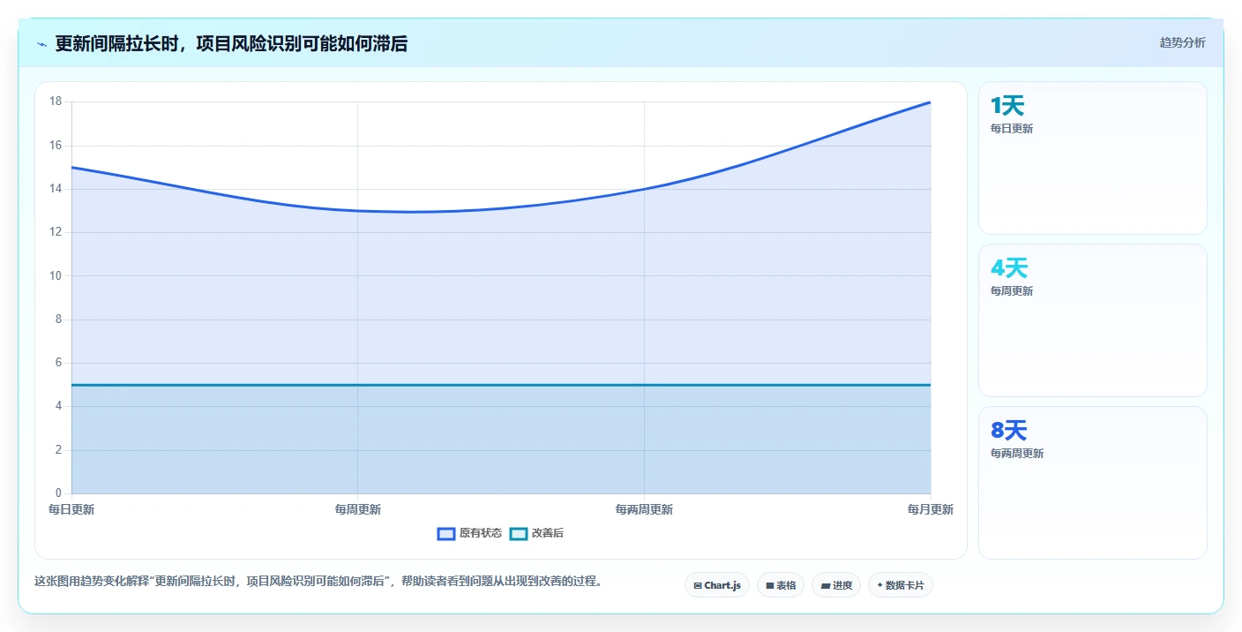
Task: Click the 每两周更新 x-axis label
Action: coord(644,510)
